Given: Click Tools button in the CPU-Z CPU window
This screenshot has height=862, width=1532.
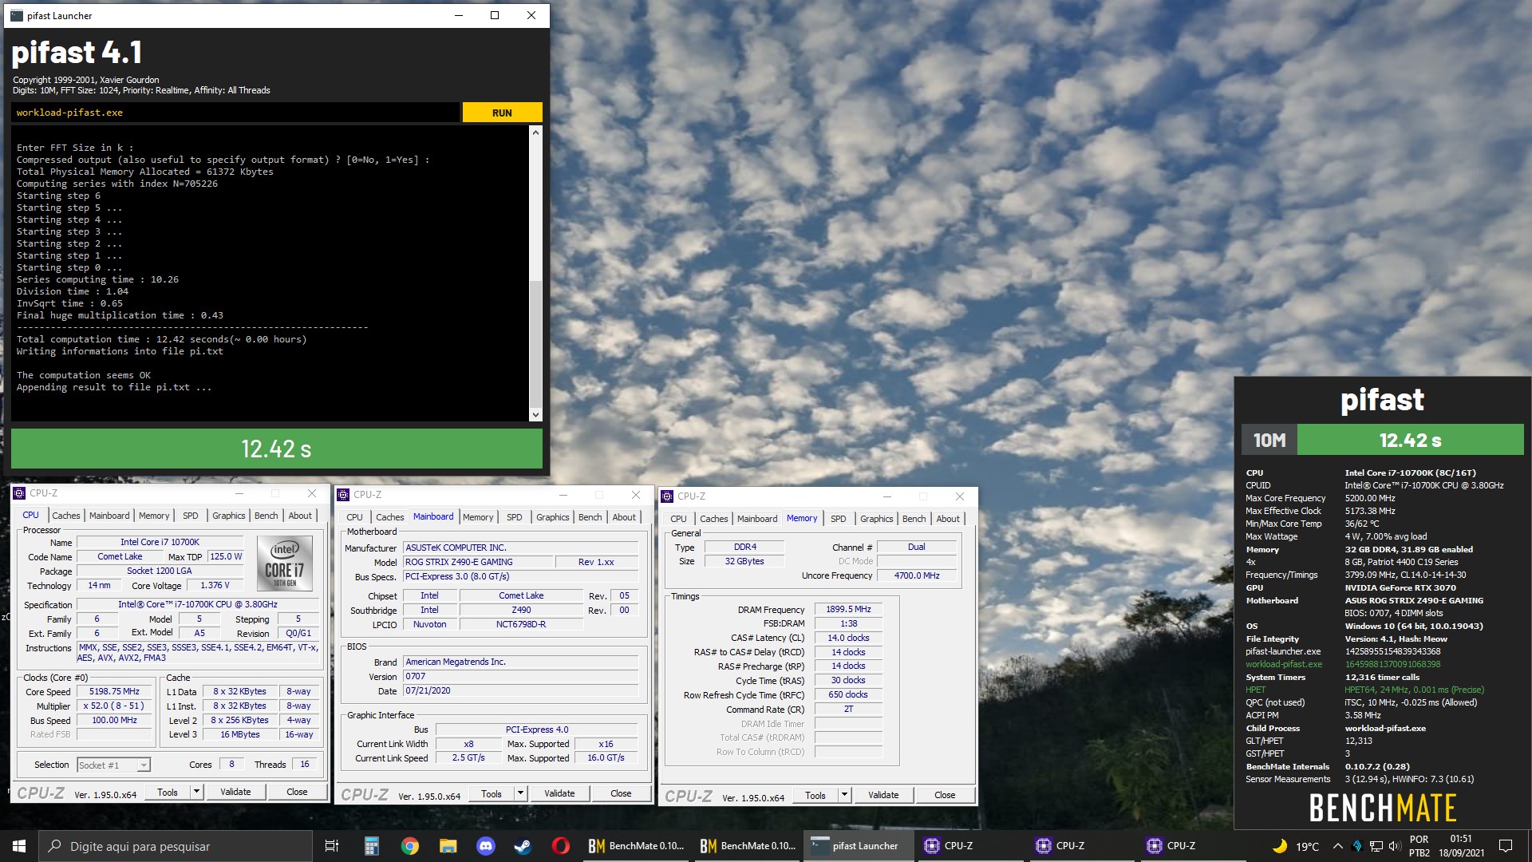Looking at the screenshot, I should [x=168, y=792].
